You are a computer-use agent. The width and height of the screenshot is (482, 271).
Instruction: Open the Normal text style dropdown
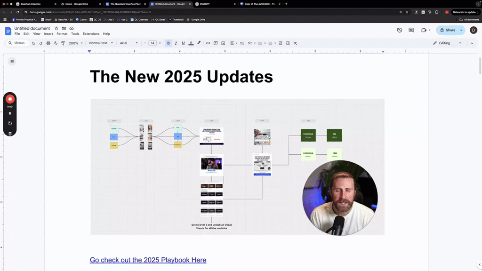[x=100, y=43]
